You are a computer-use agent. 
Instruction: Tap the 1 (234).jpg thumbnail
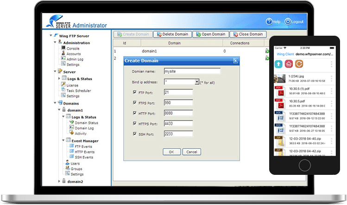click(x=279, y=78)
